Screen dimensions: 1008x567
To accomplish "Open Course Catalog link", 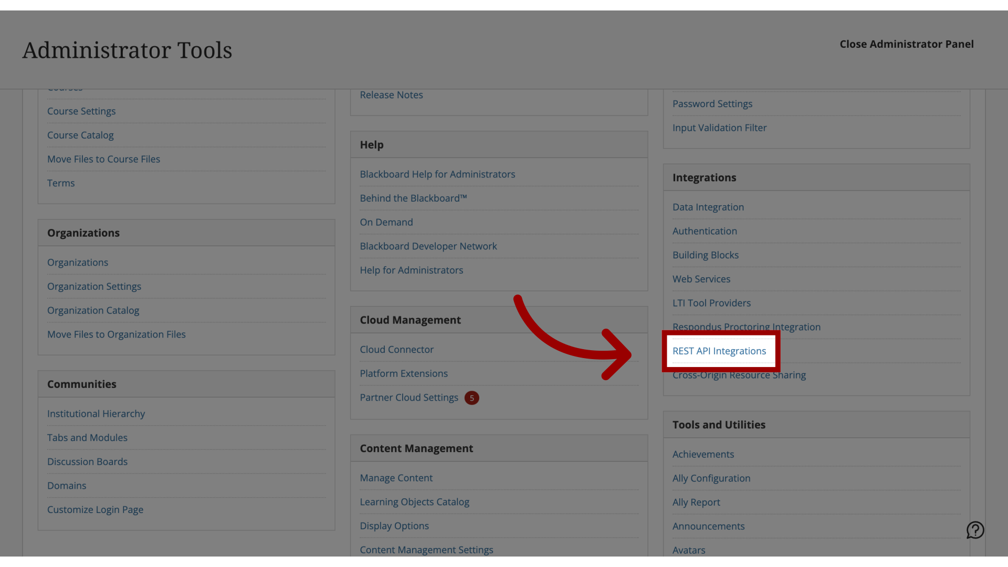I will [x=80, y=135].
